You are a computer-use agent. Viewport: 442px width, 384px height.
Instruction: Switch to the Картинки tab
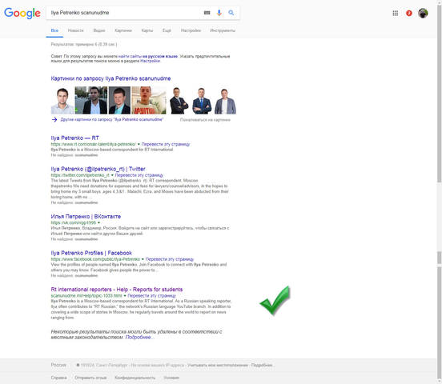click(x=123, y=30)
